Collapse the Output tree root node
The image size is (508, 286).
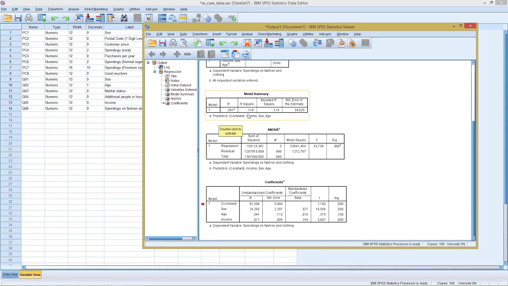point(148,63)
